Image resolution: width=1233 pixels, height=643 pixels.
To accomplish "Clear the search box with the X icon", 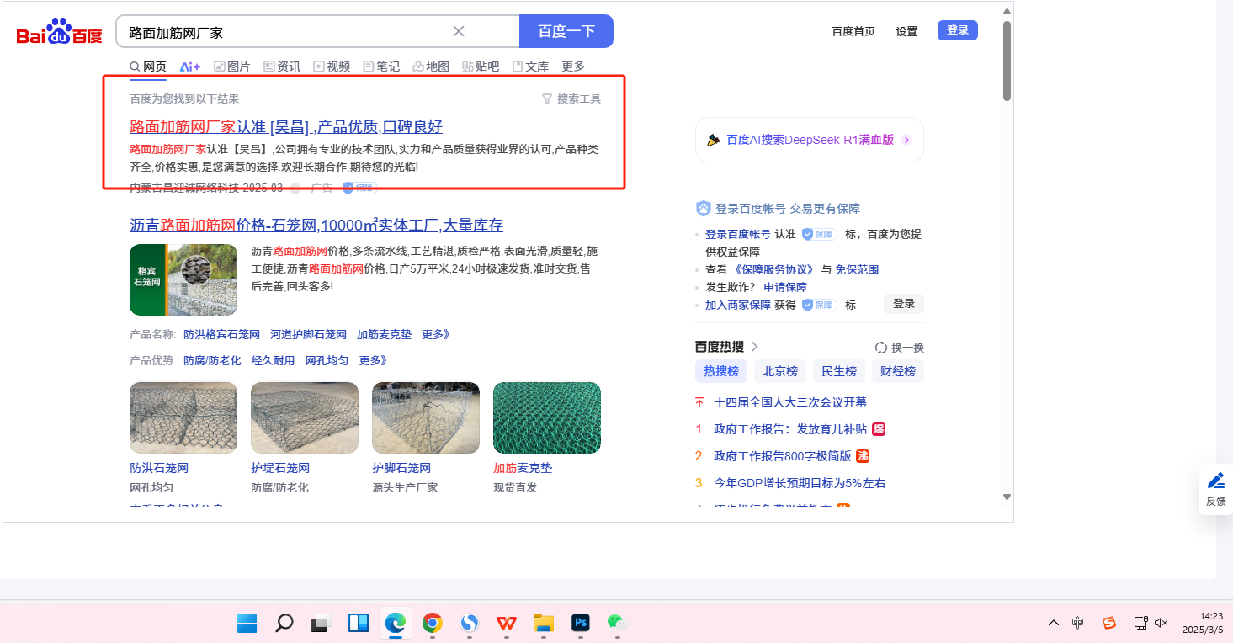I will [x=459, y=31].
